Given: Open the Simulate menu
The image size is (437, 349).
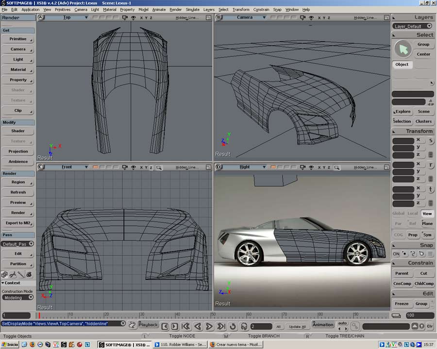Looking at the screenshot, I should click(x=192, y=10).
